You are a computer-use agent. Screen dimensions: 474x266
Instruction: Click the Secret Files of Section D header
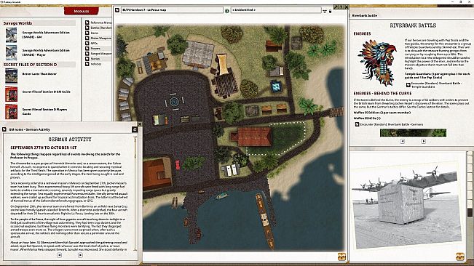(31, 65)
